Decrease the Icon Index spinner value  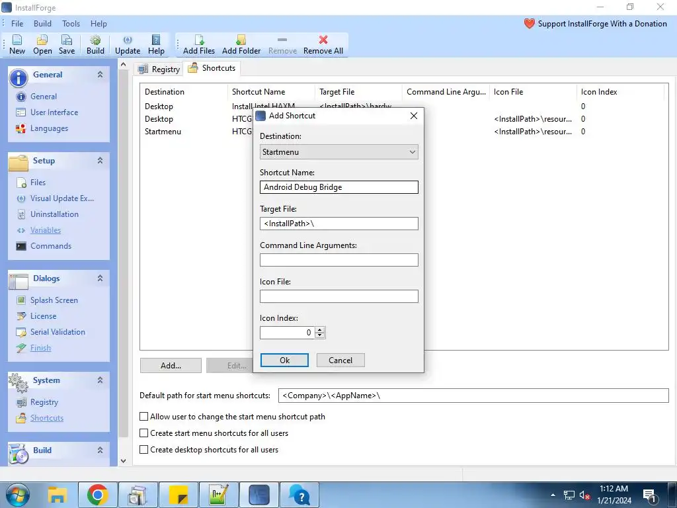(320, 335)
